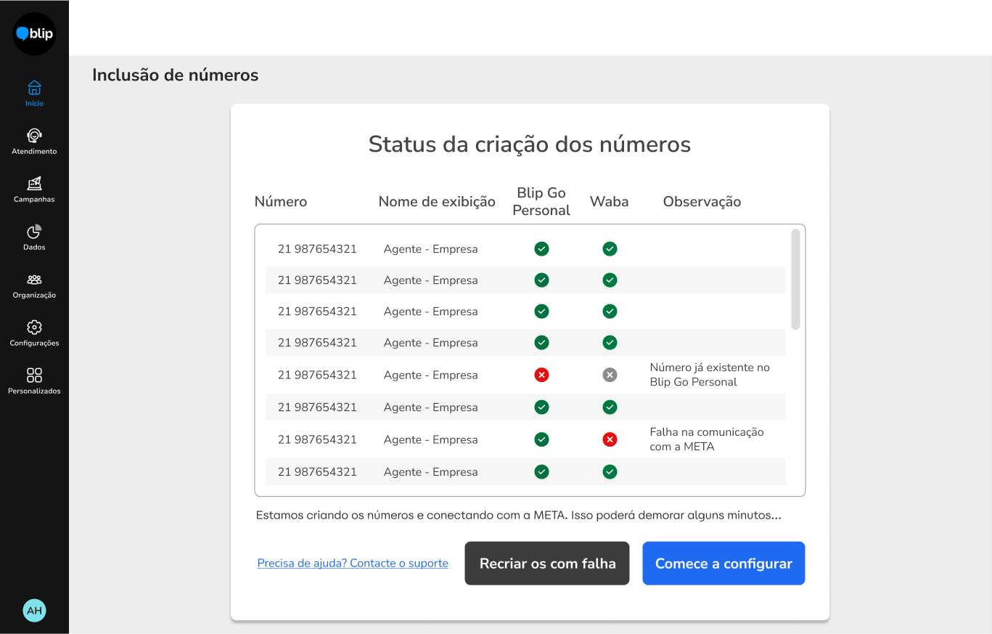Click the 'Blip Go Personal' column header

click(x=541, y=201)
